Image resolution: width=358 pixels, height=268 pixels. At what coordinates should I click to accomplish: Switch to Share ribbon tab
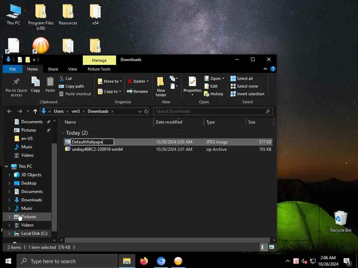[x=53, y=69]
